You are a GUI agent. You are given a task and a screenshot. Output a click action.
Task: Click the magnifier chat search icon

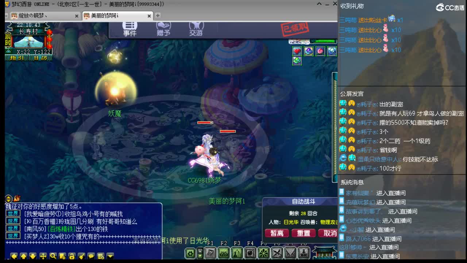[x=53, y=256]
